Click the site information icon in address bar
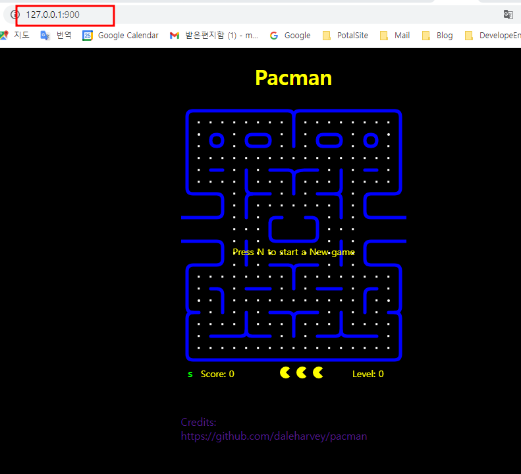The width and height of the screenshot is (521, 474). (14, 15)
